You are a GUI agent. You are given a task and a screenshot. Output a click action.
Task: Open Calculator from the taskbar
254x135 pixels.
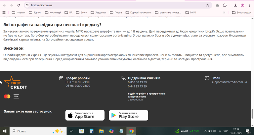click(x=92, y=131)
